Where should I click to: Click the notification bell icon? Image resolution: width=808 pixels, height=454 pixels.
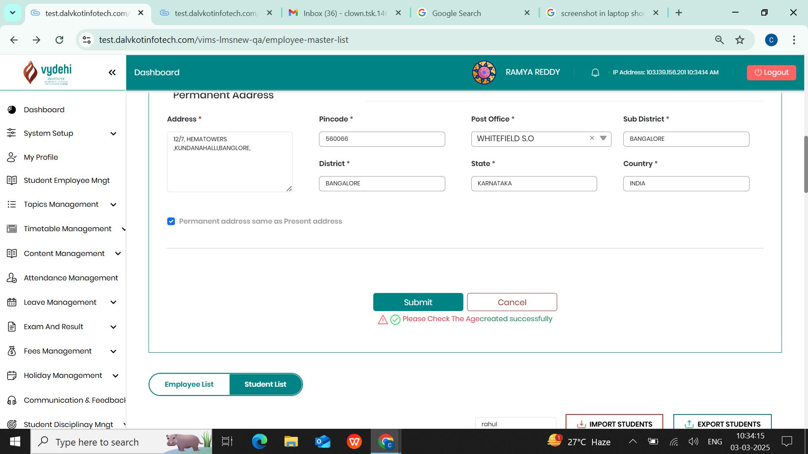[595, 73]
